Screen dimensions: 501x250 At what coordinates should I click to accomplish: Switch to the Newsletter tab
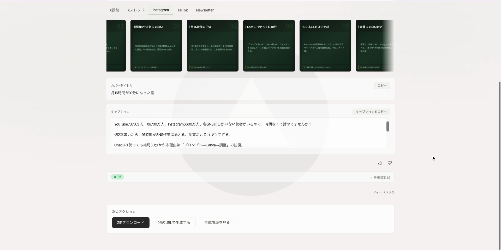[x=205, y=10]
